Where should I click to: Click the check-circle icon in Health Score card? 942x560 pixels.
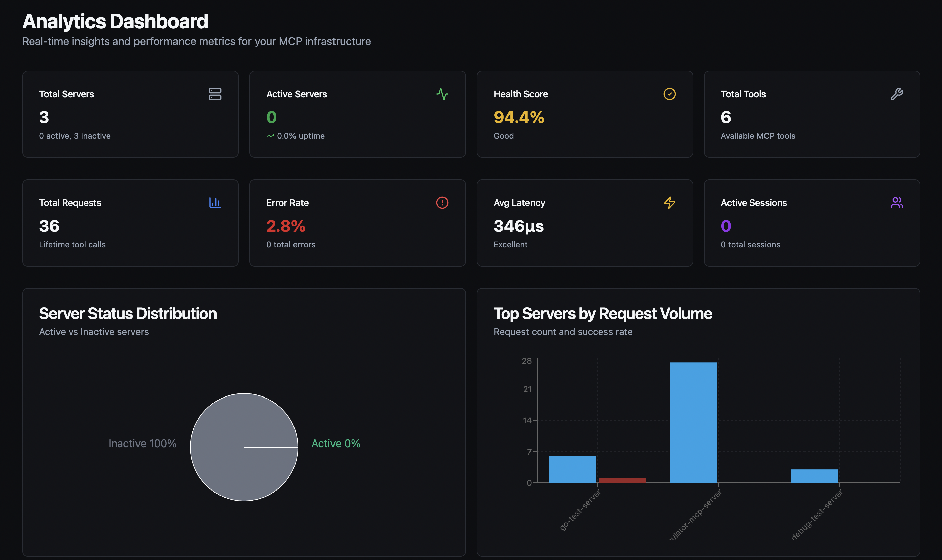pos(669,94)
